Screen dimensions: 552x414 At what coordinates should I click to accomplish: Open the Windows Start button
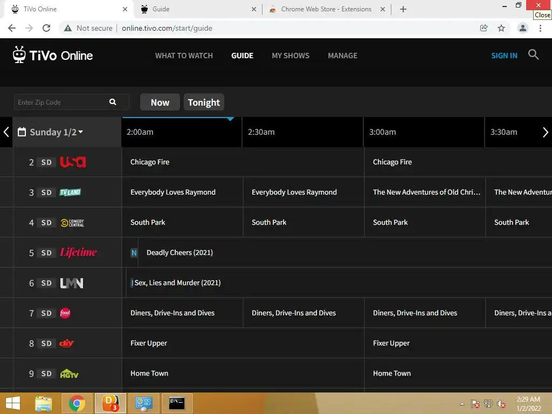point(13,403)
